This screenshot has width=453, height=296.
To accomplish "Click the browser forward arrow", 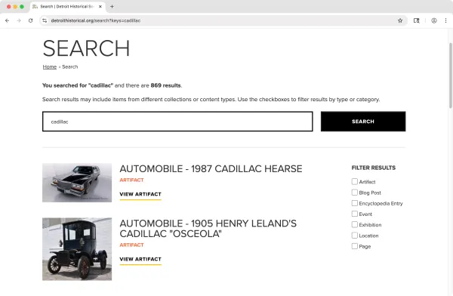I will click(x=19, y=20).
